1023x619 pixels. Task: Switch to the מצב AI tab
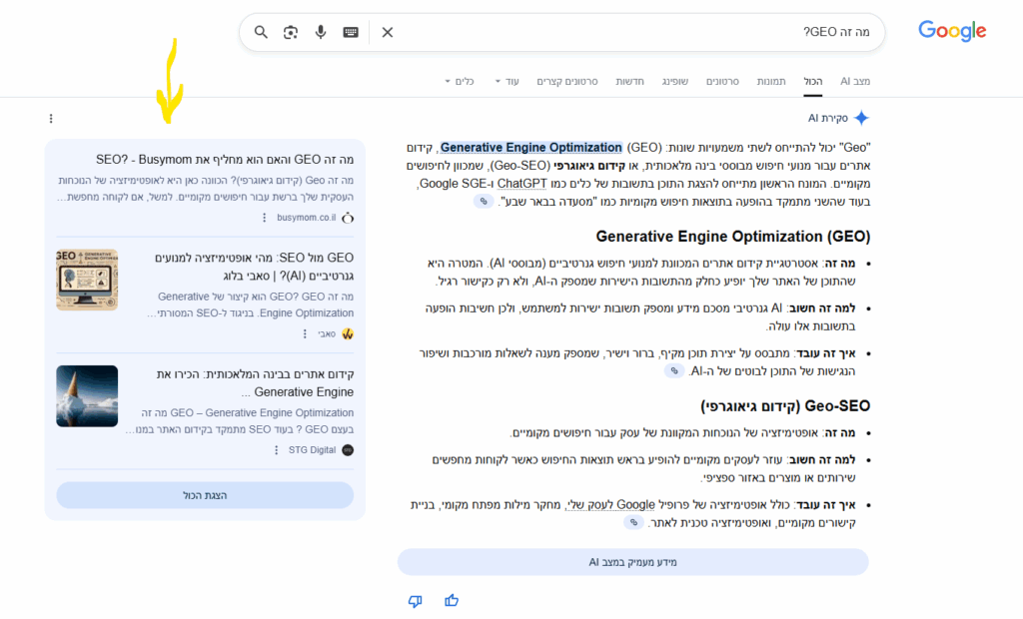pos(855,82)
